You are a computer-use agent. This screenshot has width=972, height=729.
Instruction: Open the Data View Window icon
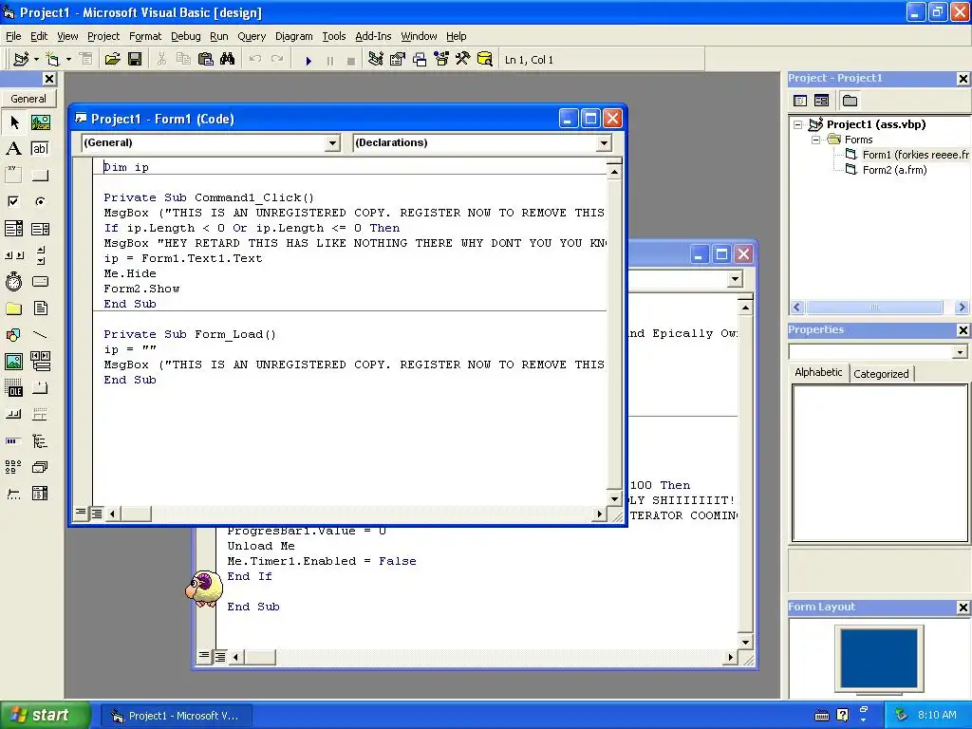[485, 60]
